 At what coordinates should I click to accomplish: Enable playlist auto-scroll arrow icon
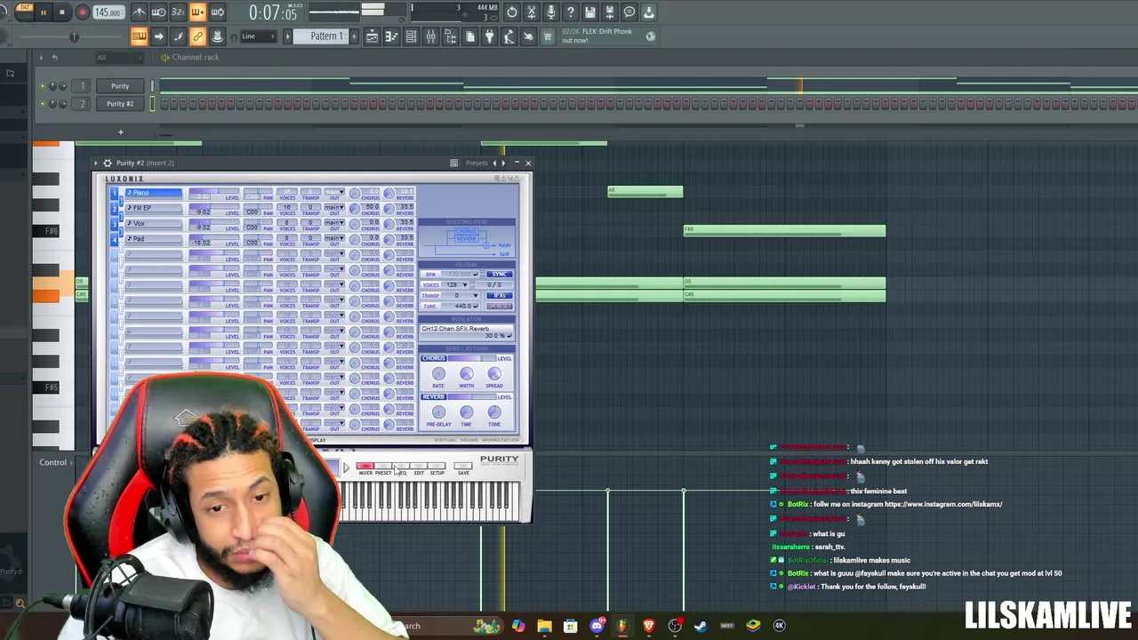[158, 36]
